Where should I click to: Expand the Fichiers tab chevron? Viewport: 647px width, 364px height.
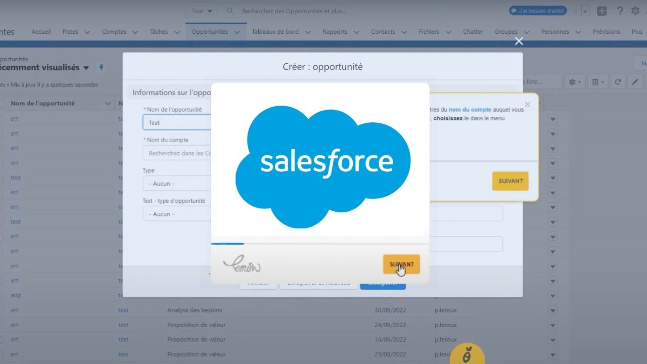click(448, 32)
